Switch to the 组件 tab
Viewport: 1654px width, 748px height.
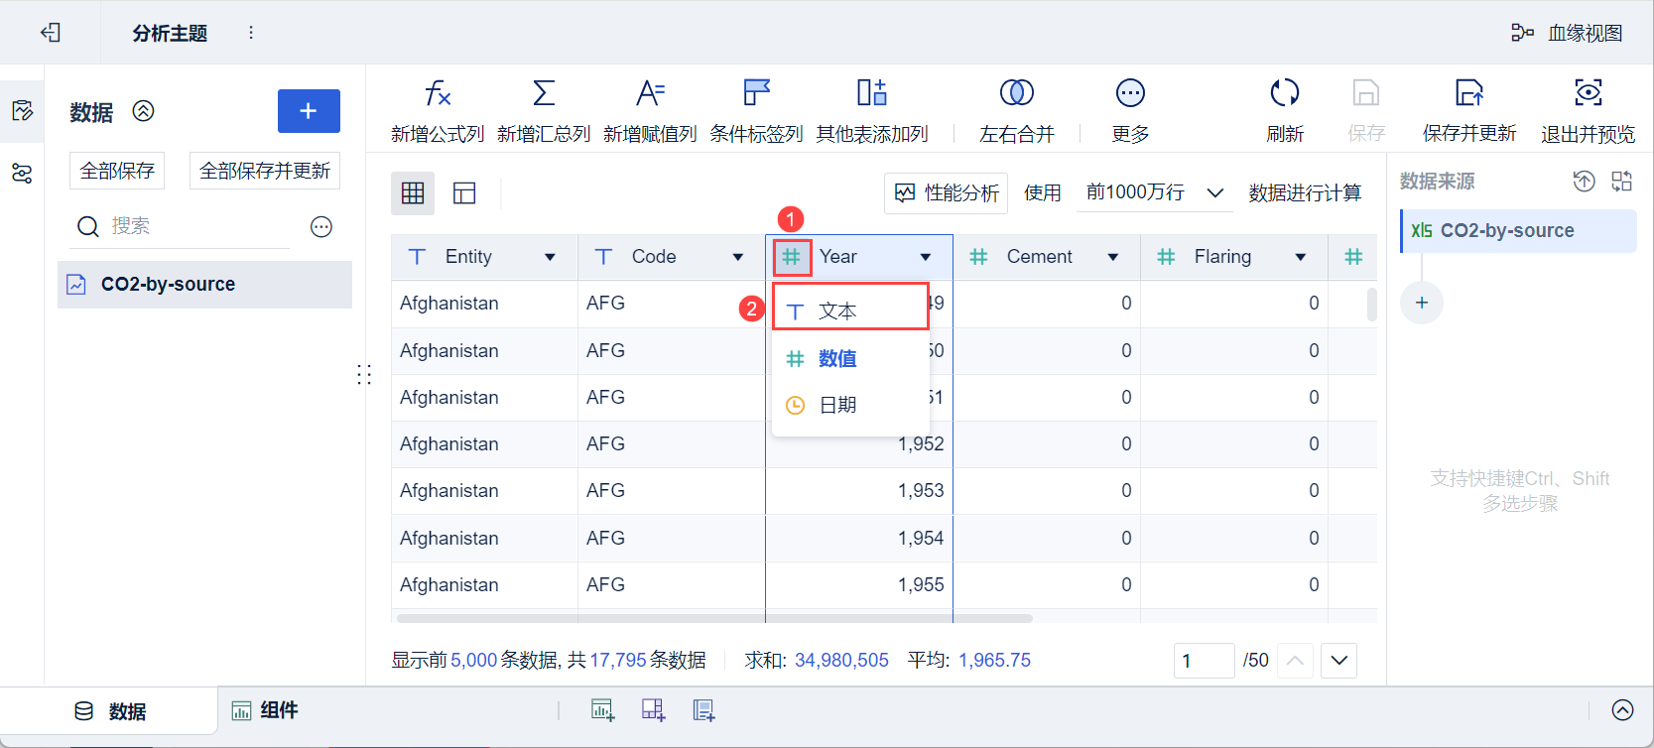[x=265, y=710]
